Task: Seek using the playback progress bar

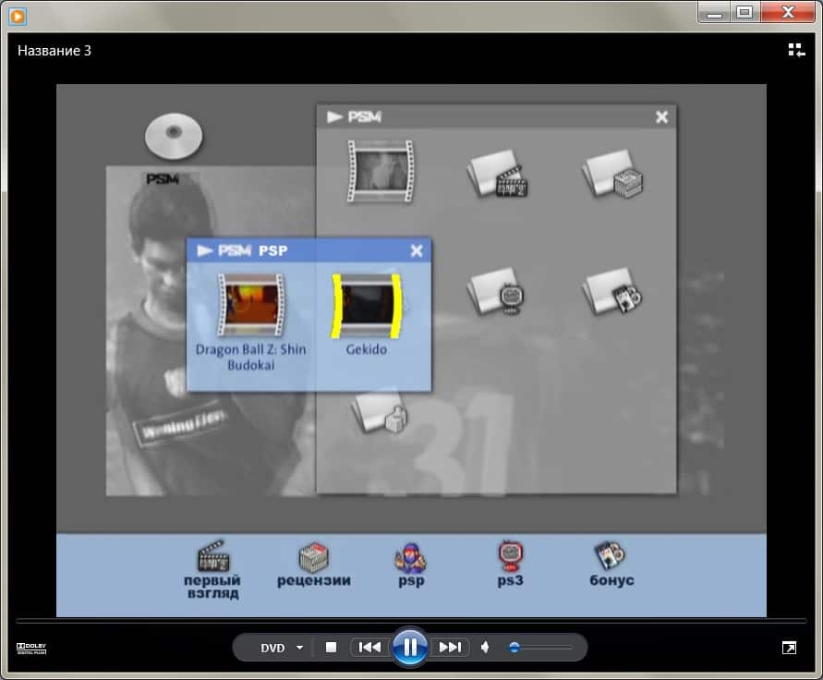Action: (411, 621)
